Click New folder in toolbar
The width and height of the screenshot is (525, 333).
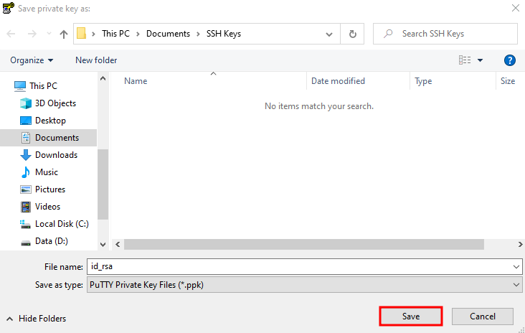pyautogui.click(x=96, y=60)
